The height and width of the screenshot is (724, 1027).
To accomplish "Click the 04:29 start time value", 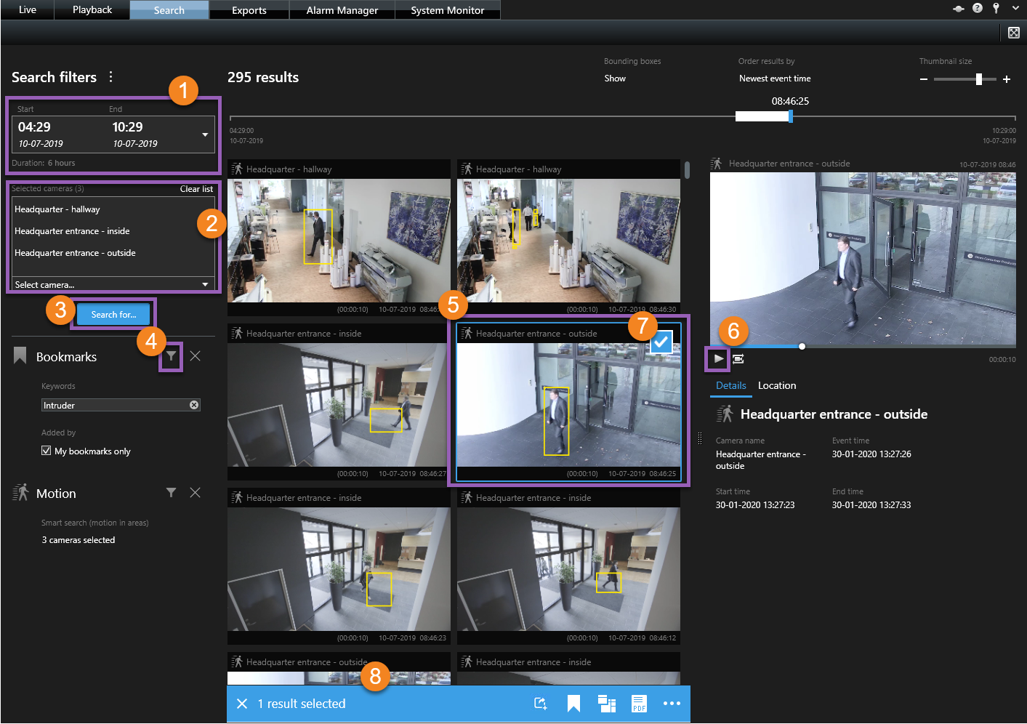I will [x=34, y=127].
